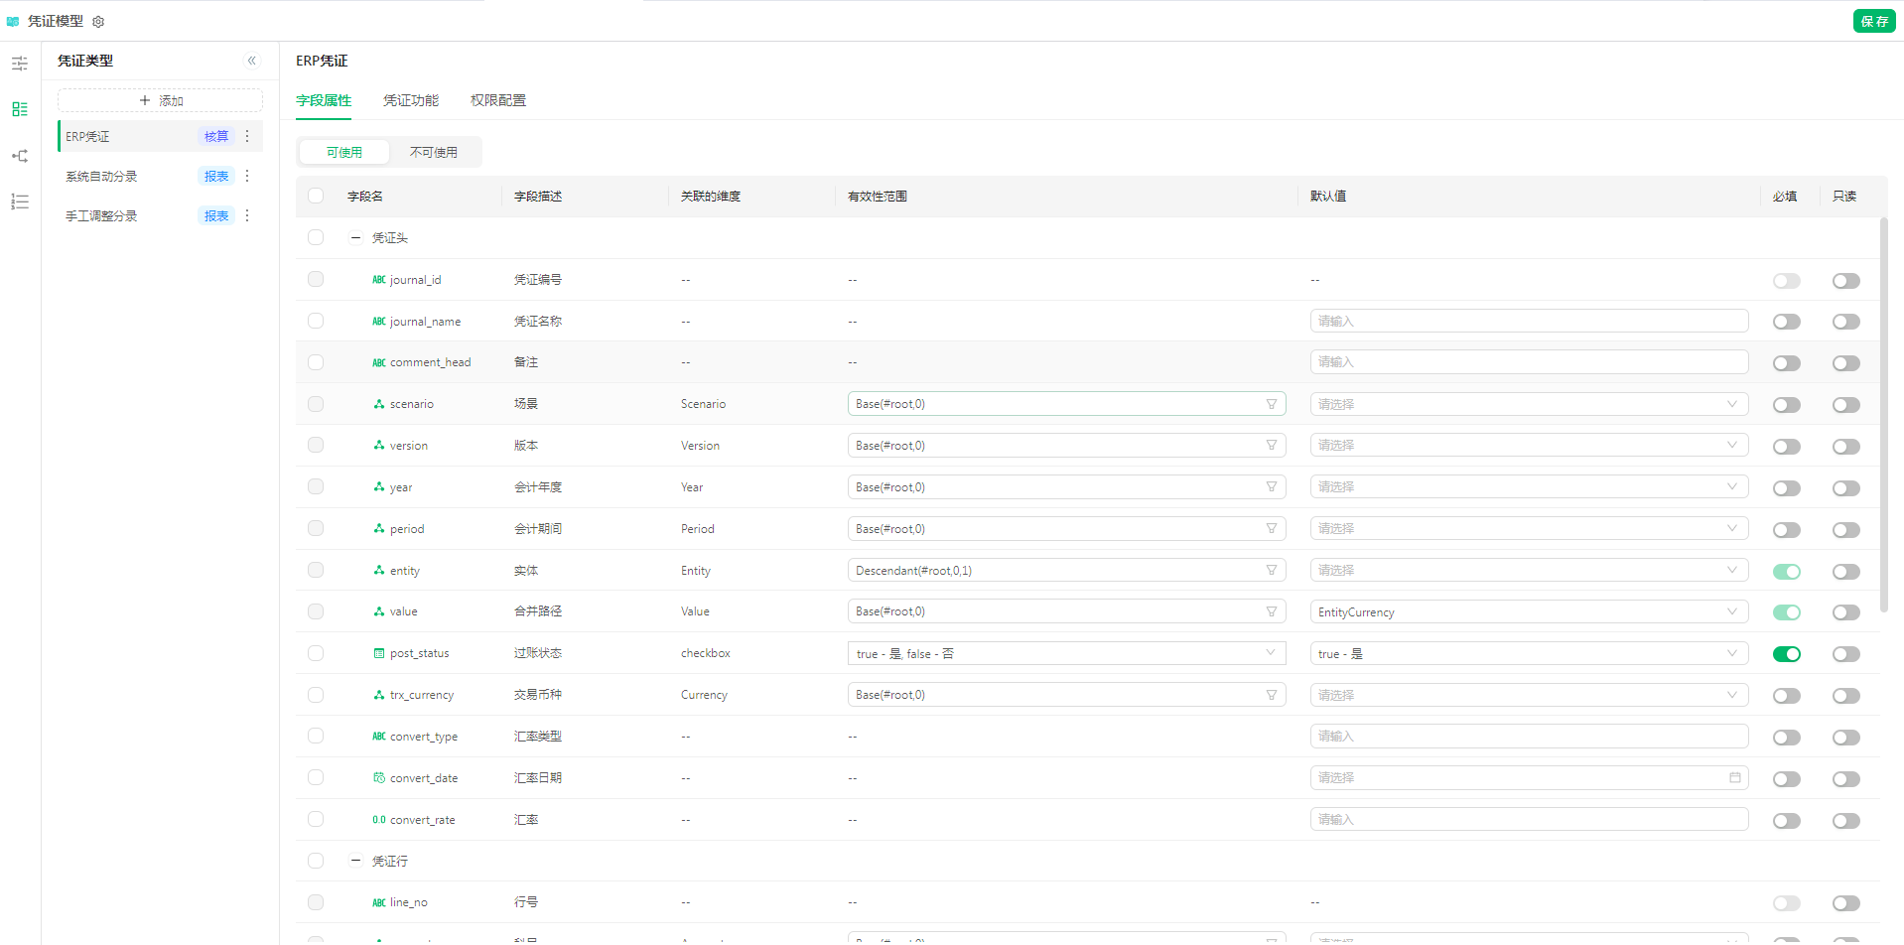The image size is (1904, 945).
Task: Check the checkbox for the version row
Action: point(316,446)
